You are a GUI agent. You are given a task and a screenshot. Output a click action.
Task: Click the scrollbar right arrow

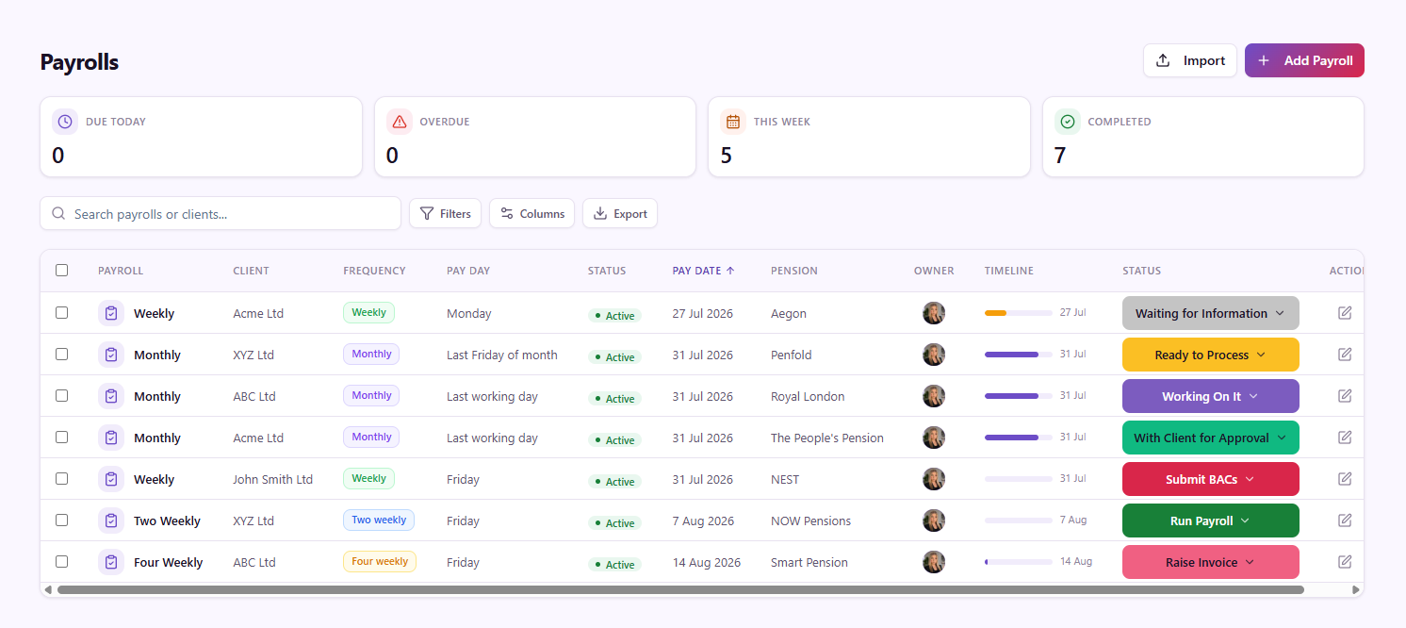[1356, 590]
